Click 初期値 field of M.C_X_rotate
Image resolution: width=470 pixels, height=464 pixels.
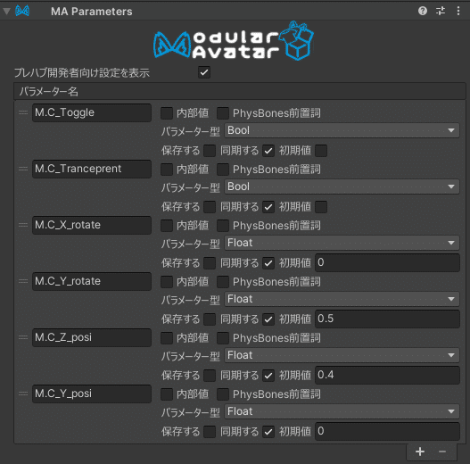[387, 262]
